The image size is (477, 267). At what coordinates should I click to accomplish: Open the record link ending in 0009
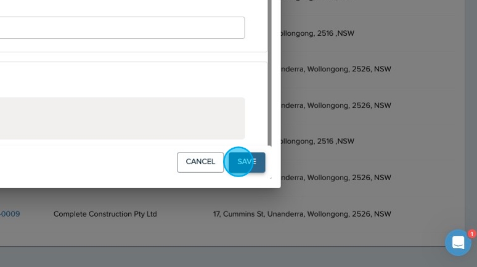[10, 214]
